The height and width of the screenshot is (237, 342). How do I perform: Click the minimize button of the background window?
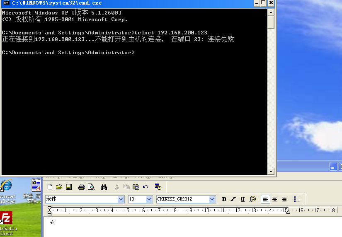[x=333, y=167]
